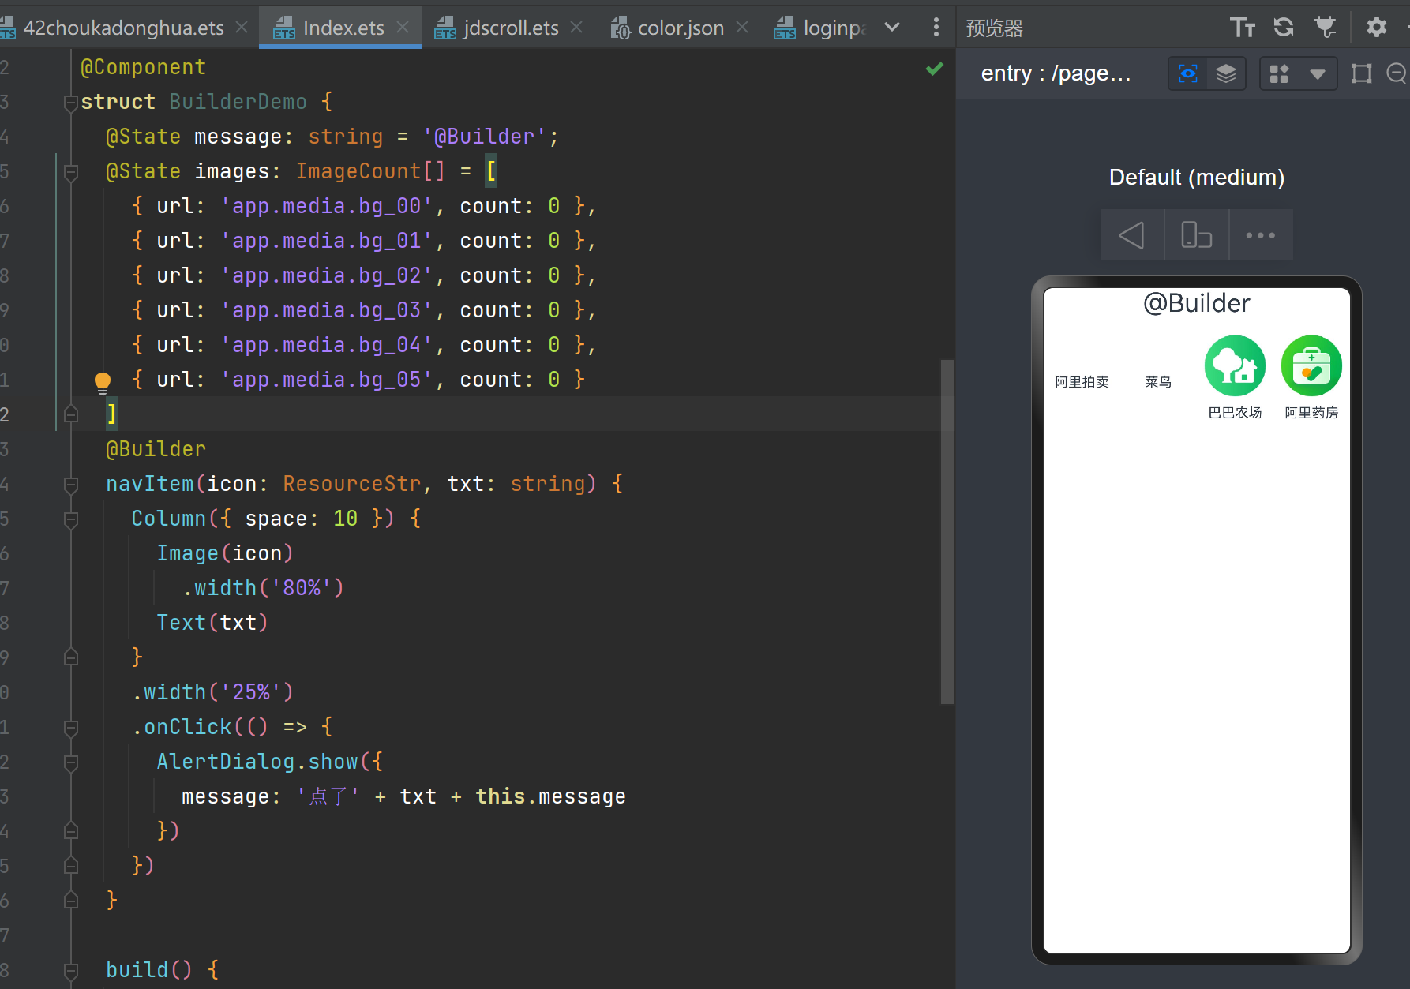Close the jdscroll.ets tab
The image size is (1410, 989).
click(576, 28)
